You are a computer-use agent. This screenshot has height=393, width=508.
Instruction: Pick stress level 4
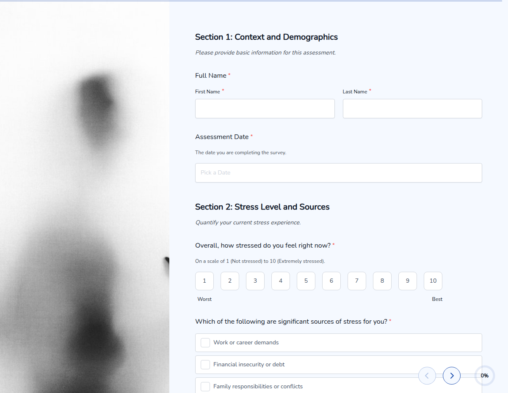[x=281, y=281]
